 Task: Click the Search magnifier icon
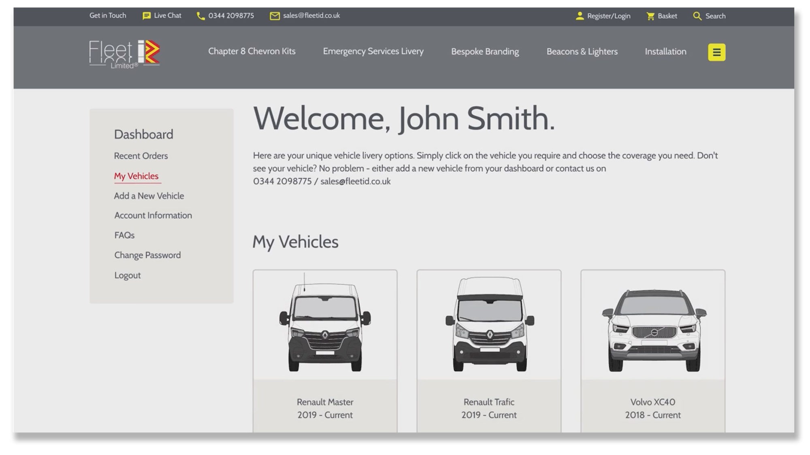[697, 16]
